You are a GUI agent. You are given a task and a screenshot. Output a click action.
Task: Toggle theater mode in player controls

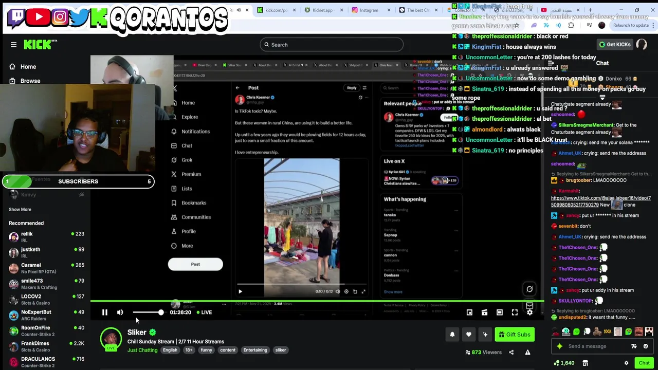click(500, 312)
